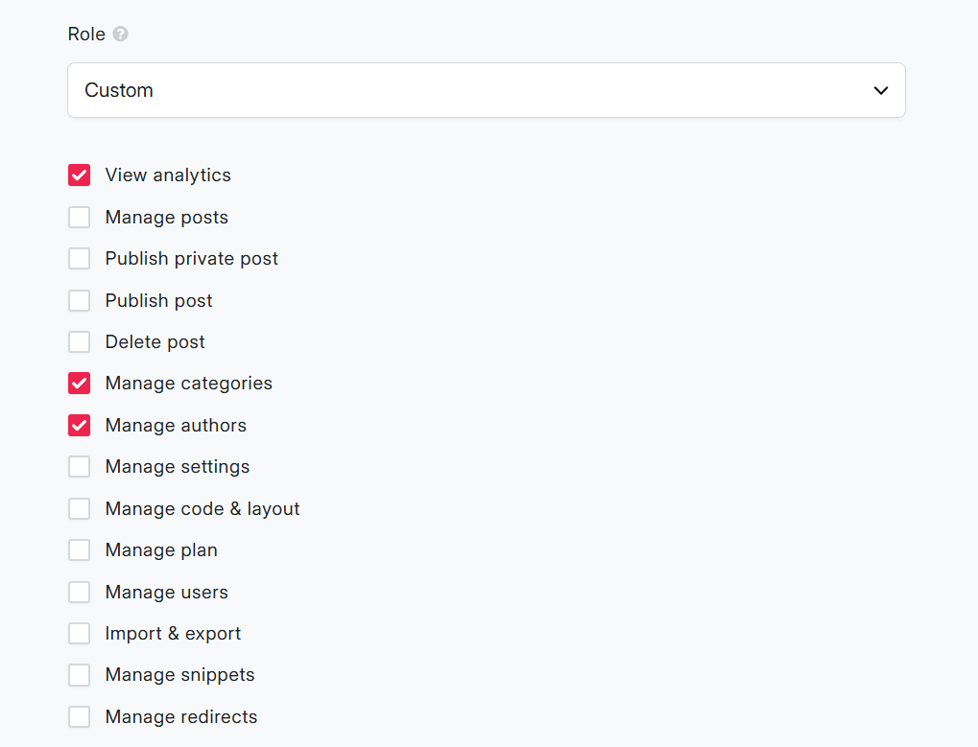Screen dimensions: 978x747
Task: Open the Custom role selector
Action: pyautogui.click(x=486, y=89)
